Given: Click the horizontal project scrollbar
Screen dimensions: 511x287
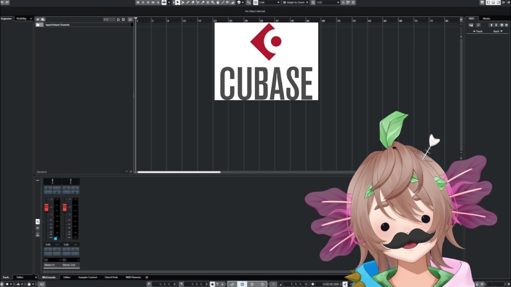Looking at the screenshot, I should [179, 172].
